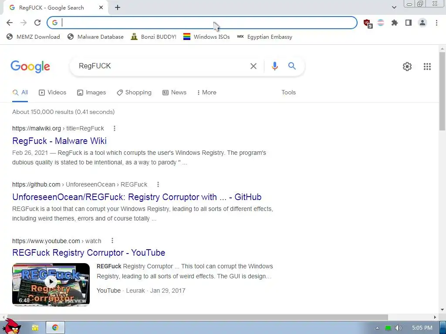The image size is (446, 334).
Task: Open Google settings gear
Action: tap(407, 67)
